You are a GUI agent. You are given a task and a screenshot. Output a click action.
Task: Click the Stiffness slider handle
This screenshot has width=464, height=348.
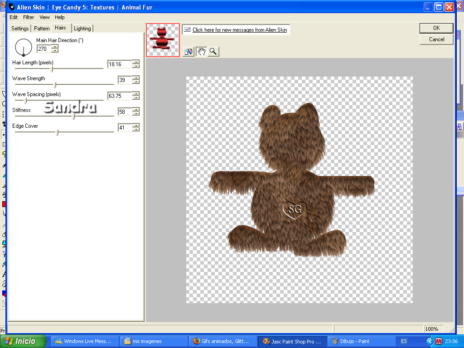click(x=74, y=116)
